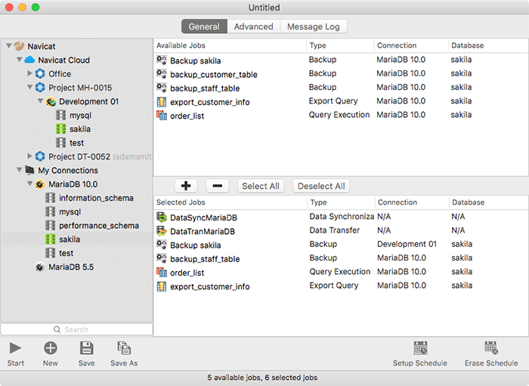
Task: Click the MariaDB 5.5 connection icon
Action: (40, 267)
